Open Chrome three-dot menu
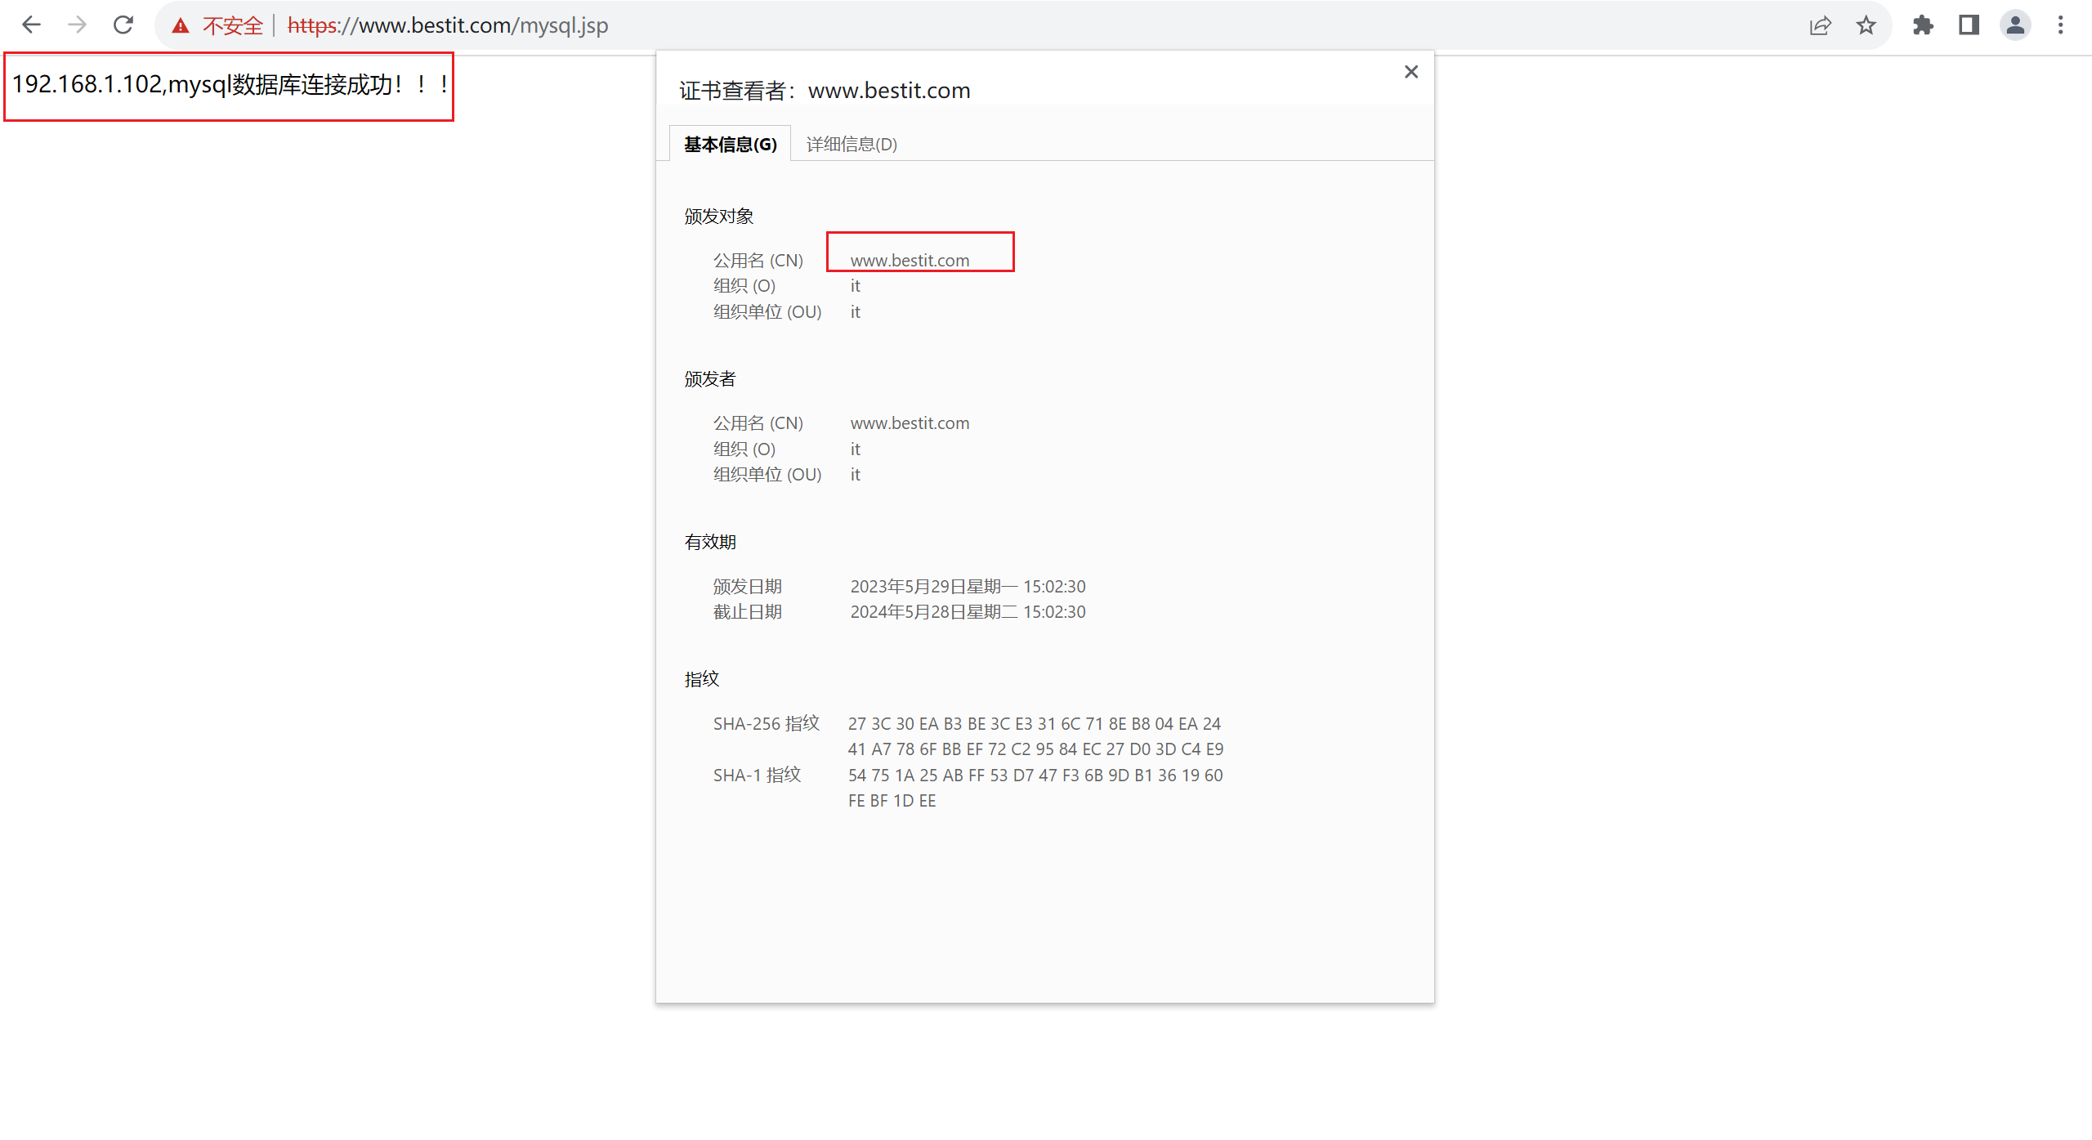 coord(2060,25)
